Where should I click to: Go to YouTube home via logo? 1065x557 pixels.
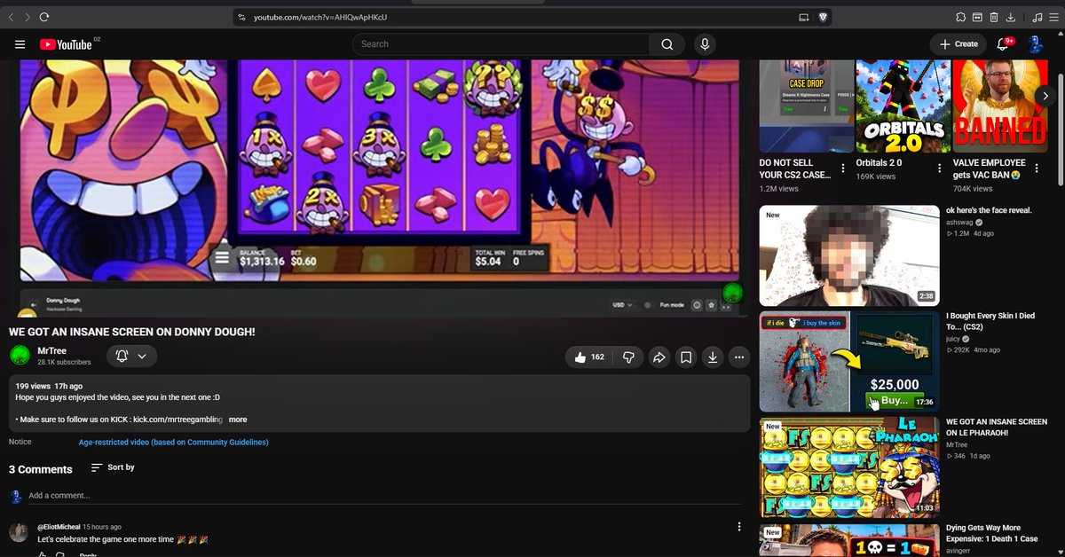[x=66, y=44]
